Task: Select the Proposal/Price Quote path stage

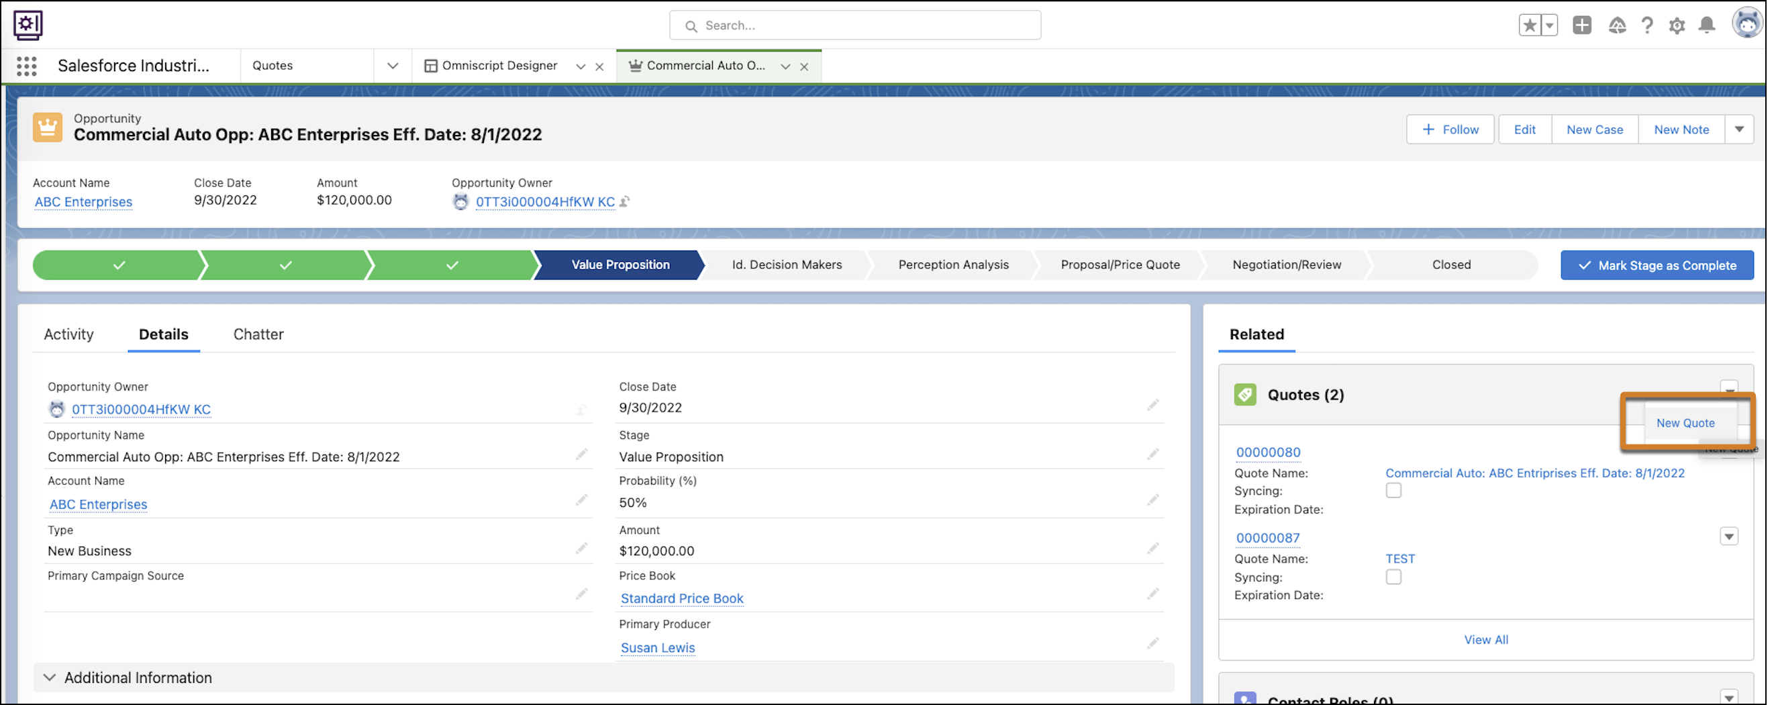Action: pyautogui.click(x=1120, y=265)
